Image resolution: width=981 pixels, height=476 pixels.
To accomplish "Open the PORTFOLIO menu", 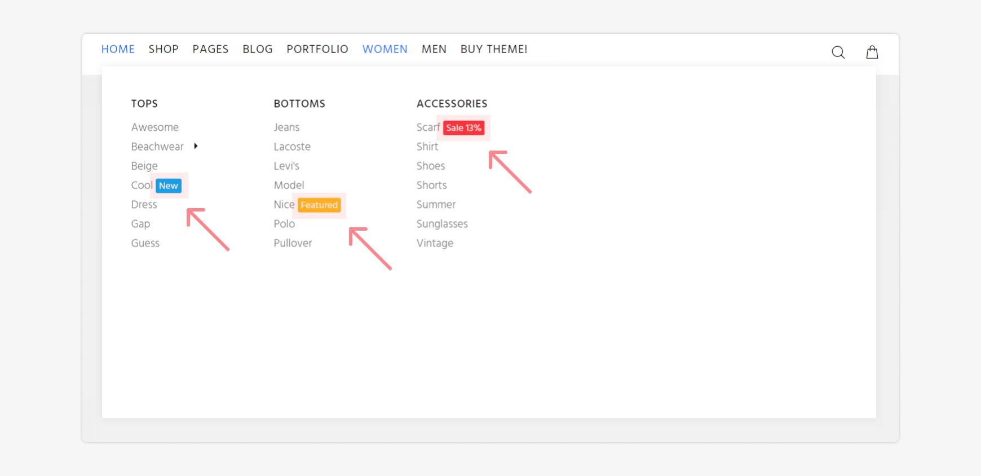I will click(317, 49).
